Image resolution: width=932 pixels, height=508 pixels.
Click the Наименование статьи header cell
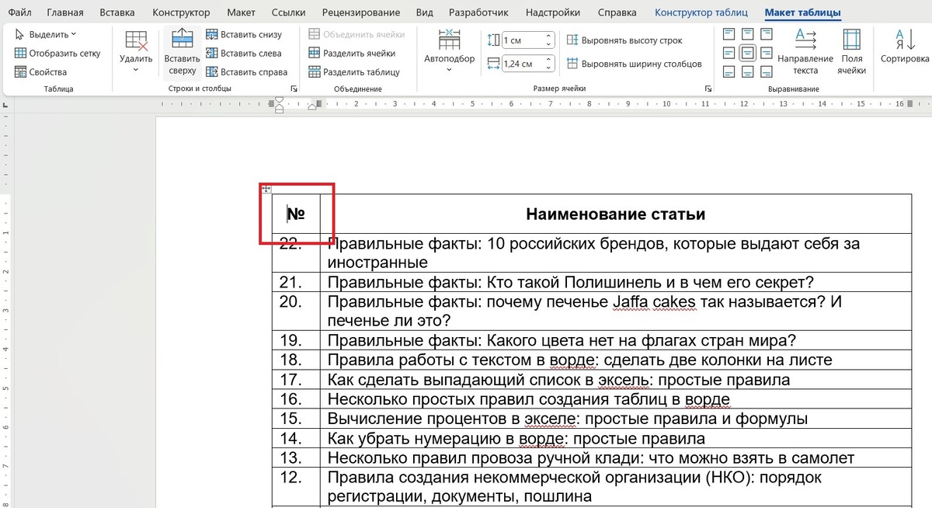coord(616,214)
